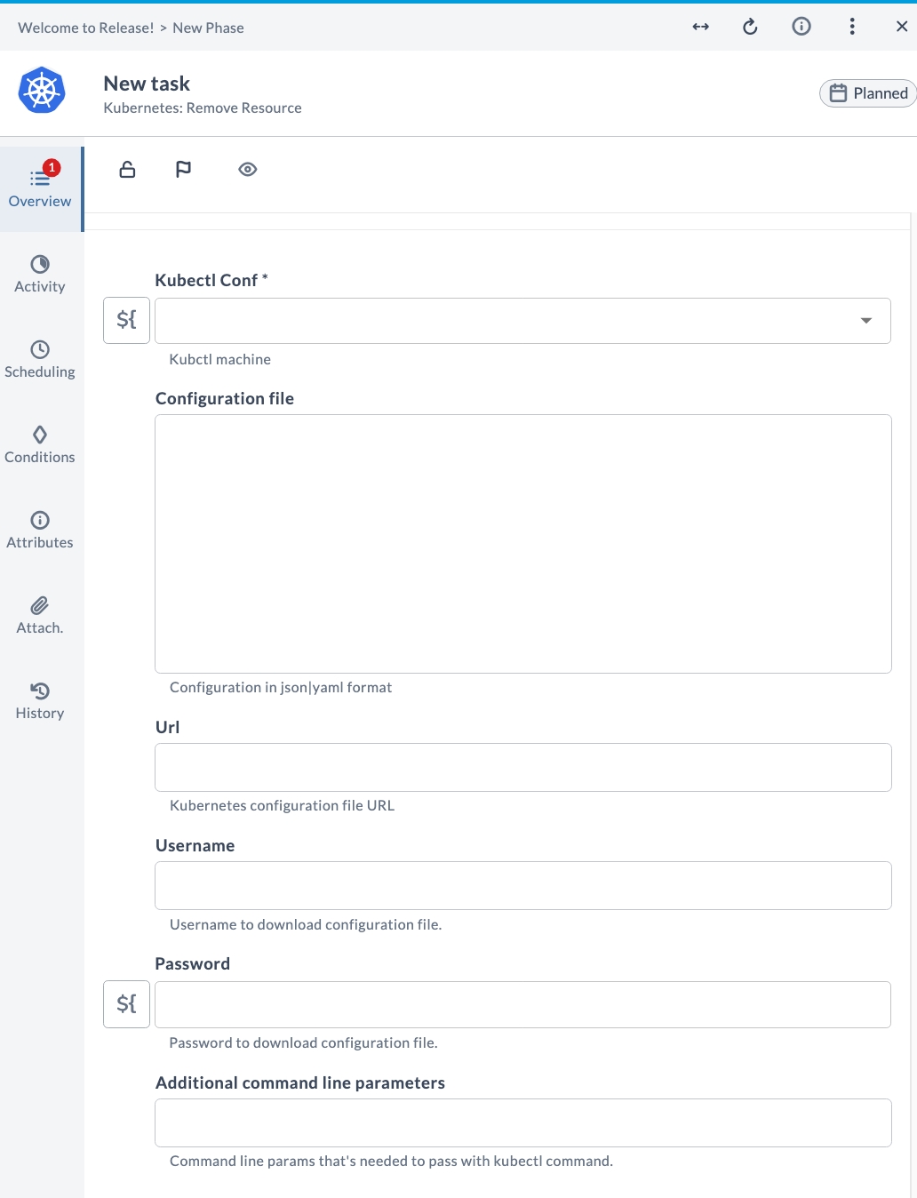Open the Conditions tab

[x=40, y=444]
